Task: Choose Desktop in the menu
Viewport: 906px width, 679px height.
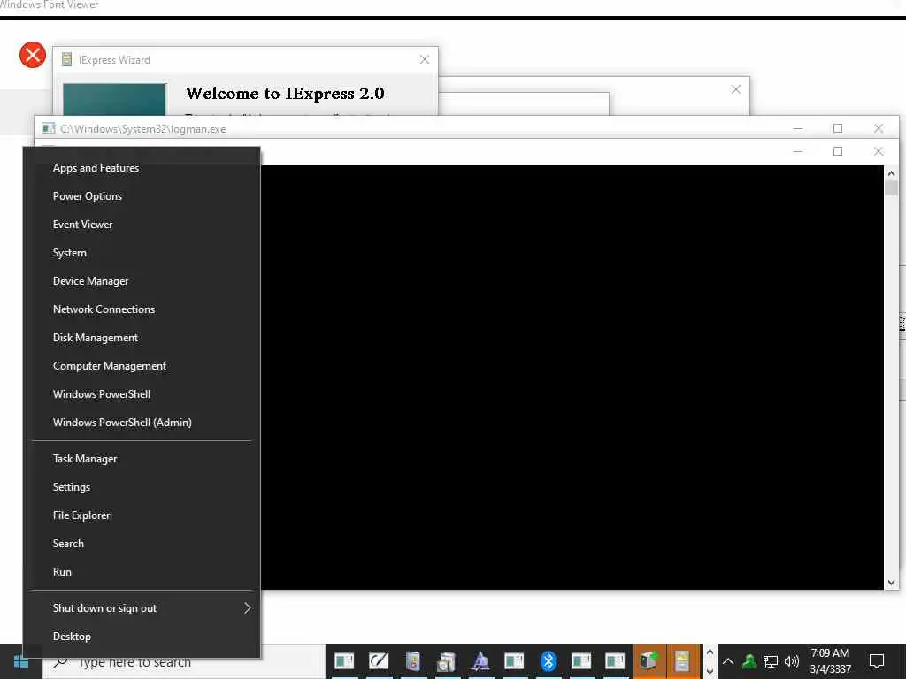Action: pyautogui.click(x=142, y=637)
